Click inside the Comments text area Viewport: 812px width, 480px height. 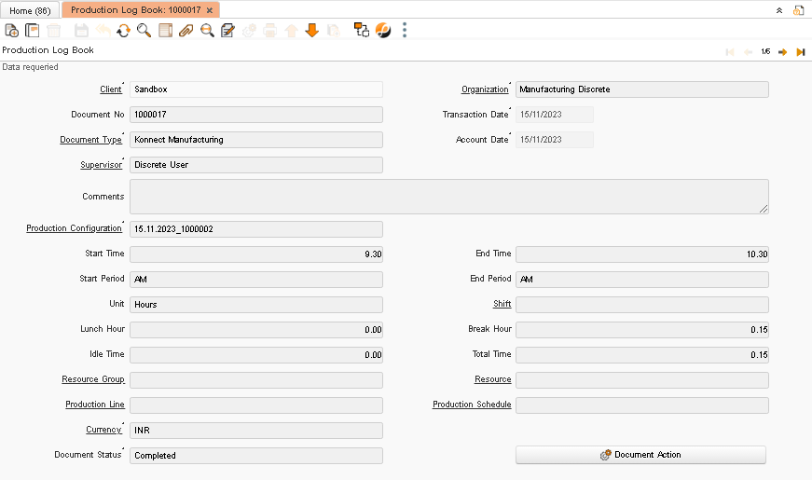point(448,197)
